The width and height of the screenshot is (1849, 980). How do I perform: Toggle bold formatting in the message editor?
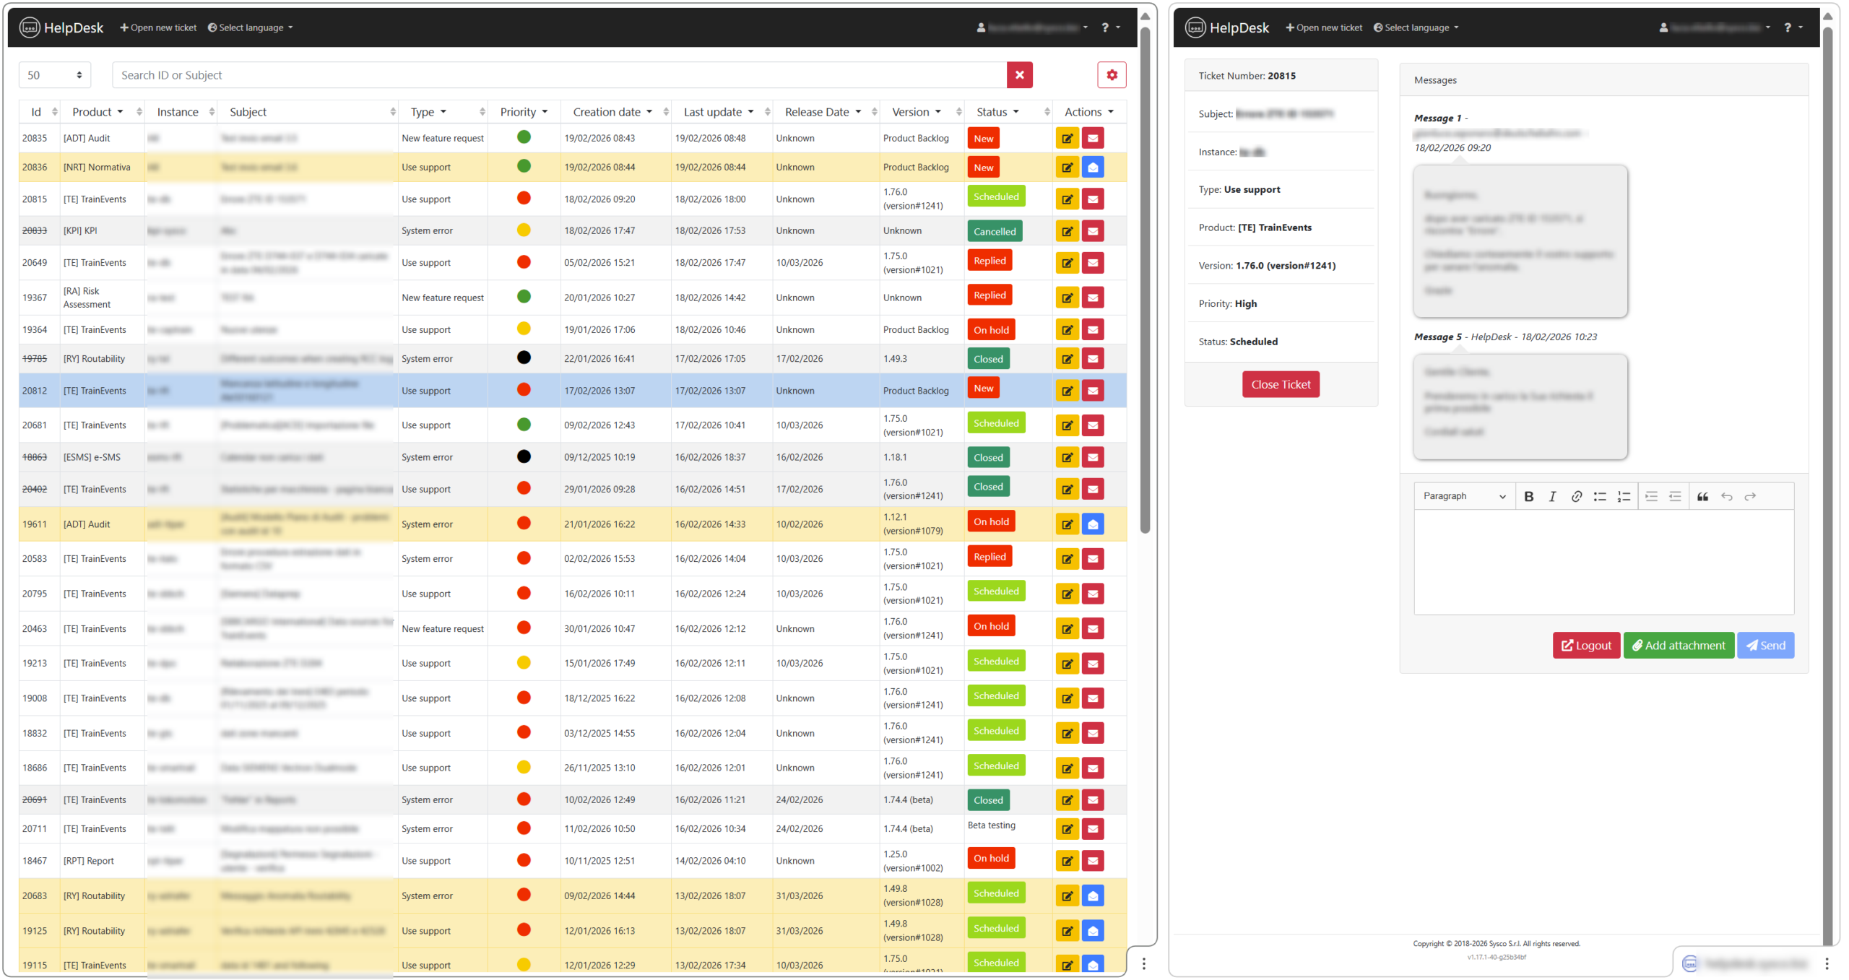tap(1528, 496)
